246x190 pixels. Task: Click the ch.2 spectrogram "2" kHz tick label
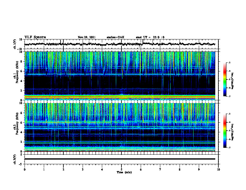[x=21, y=142]
